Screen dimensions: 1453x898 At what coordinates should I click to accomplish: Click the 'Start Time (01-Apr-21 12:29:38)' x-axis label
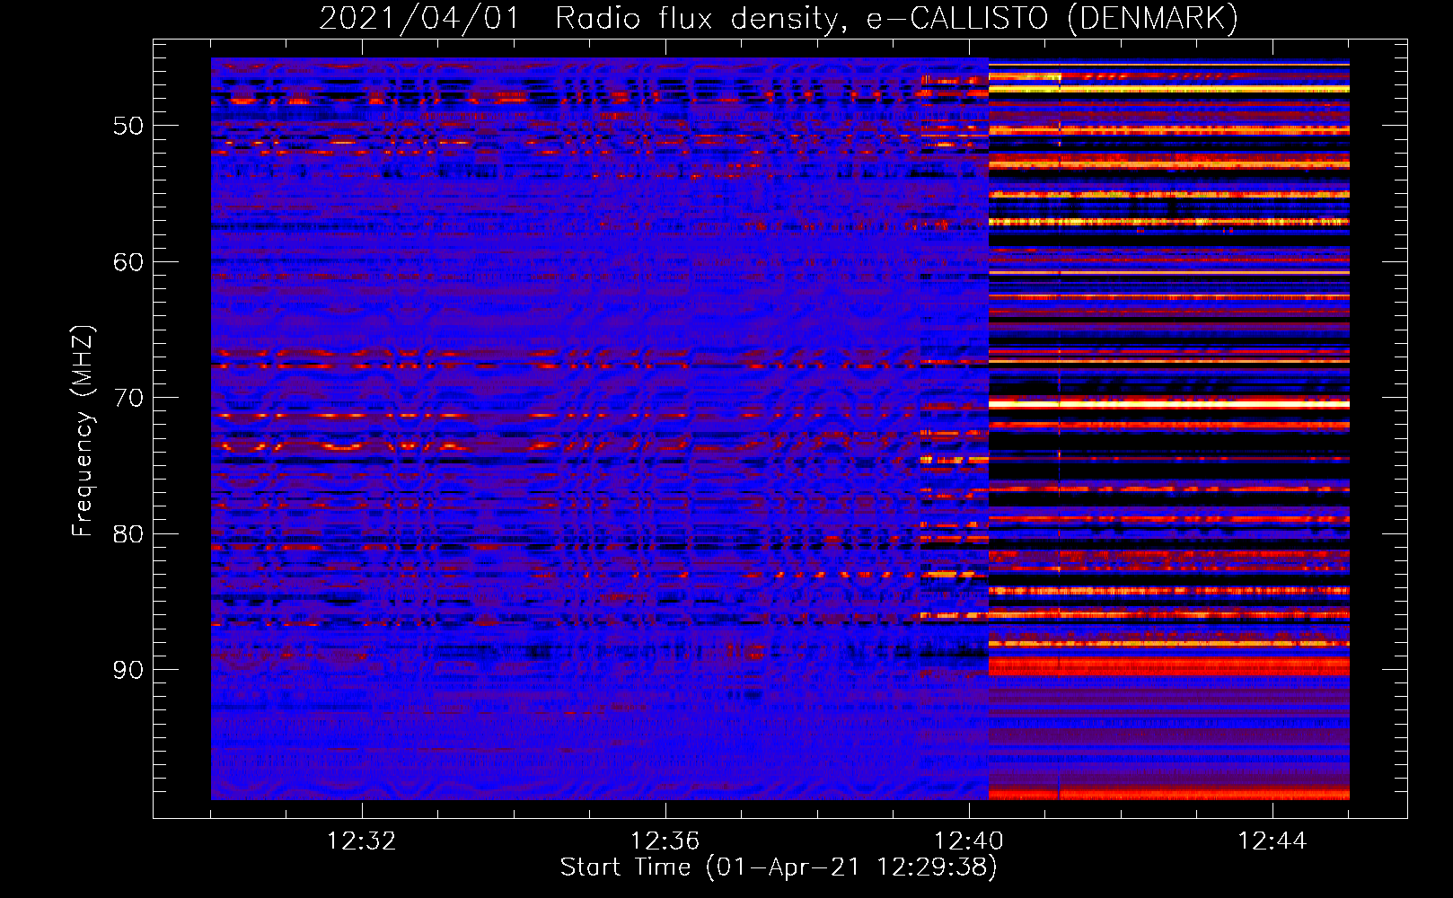tap(779, 867)
